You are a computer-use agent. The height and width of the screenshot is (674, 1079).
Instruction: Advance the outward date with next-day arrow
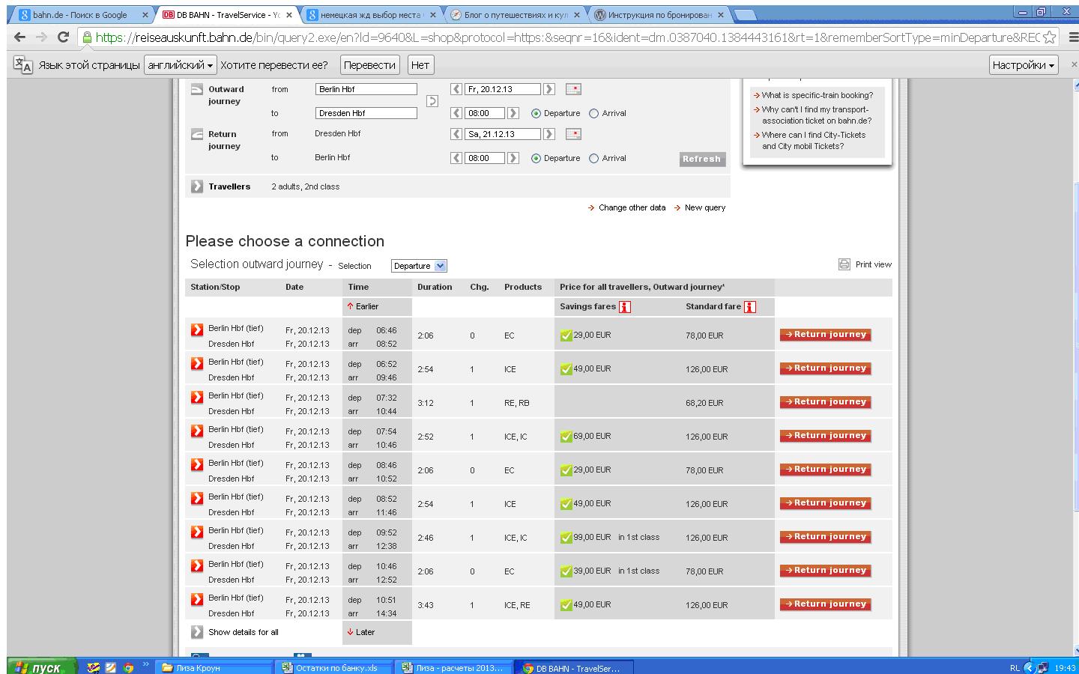tap(549, 89)
